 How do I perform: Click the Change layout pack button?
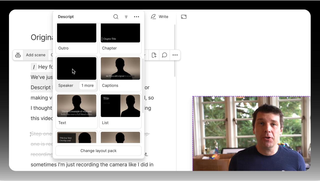[98, 150]
